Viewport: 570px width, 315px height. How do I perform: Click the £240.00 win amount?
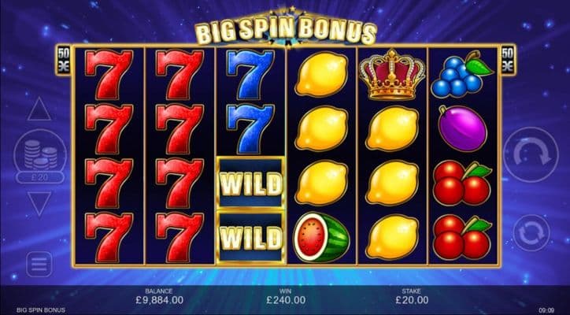[286, 301]
